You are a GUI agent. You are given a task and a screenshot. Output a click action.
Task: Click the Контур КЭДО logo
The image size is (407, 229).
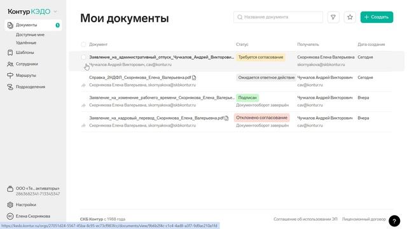point(29,11)
